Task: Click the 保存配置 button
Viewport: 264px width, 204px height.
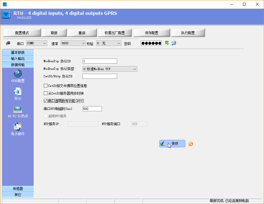Action: (152, 33)
